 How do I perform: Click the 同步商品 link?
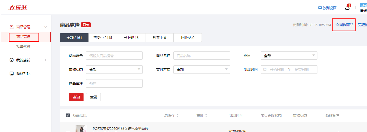click(x=346, y=25)
